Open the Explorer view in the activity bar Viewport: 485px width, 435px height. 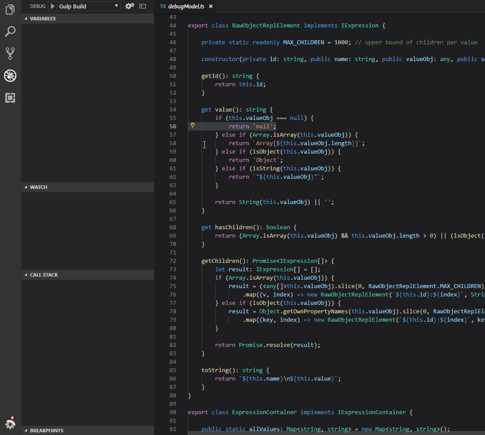10,9
